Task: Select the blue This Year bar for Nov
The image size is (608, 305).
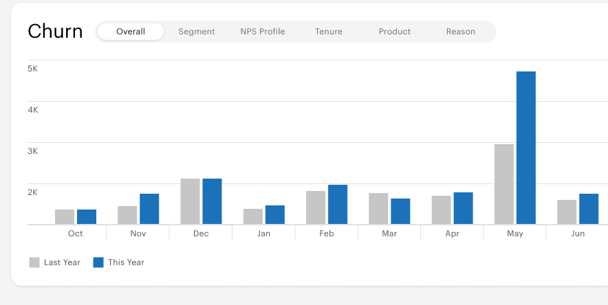Action: (149, 209)
